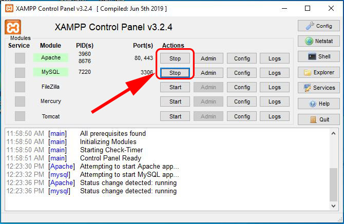This screenshot has width=344, height=224.
Task: Open Services with the services icon
Action: pos(318,88)
